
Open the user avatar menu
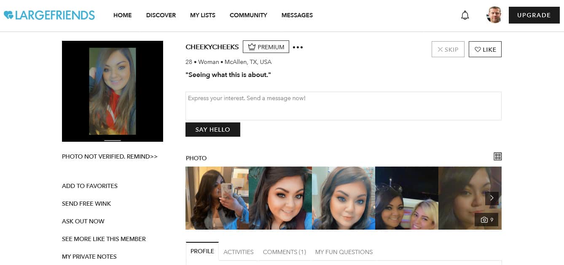(494, 15)
